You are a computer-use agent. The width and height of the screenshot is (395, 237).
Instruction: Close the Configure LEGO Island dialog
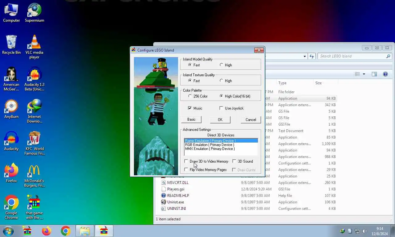tap(259, 50)
